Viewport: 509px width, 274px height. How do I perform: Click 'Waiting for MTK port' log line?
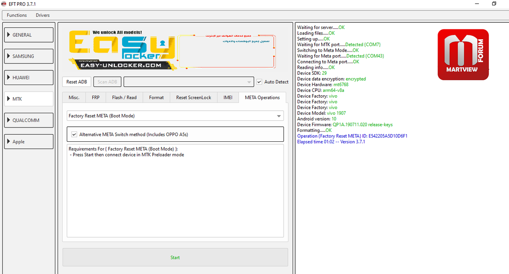(339, 44)
